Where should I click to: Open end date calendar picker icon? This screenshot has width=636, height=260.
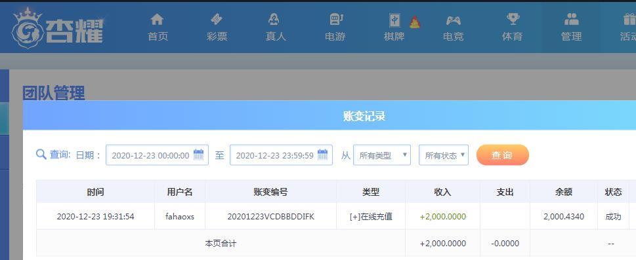coord(322,155)
